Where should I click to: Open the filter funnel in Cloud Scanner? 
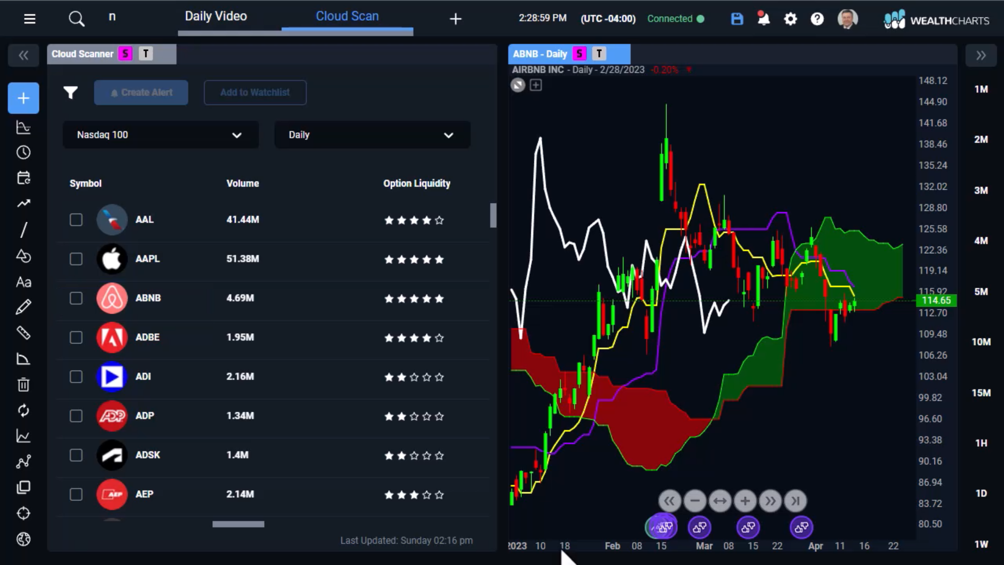tap(71, 93)
